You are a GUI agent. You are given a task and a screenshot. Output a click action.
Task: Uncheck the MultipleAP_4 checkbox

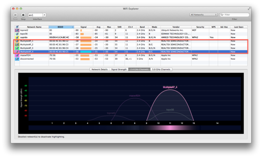(x=17, y=52)
